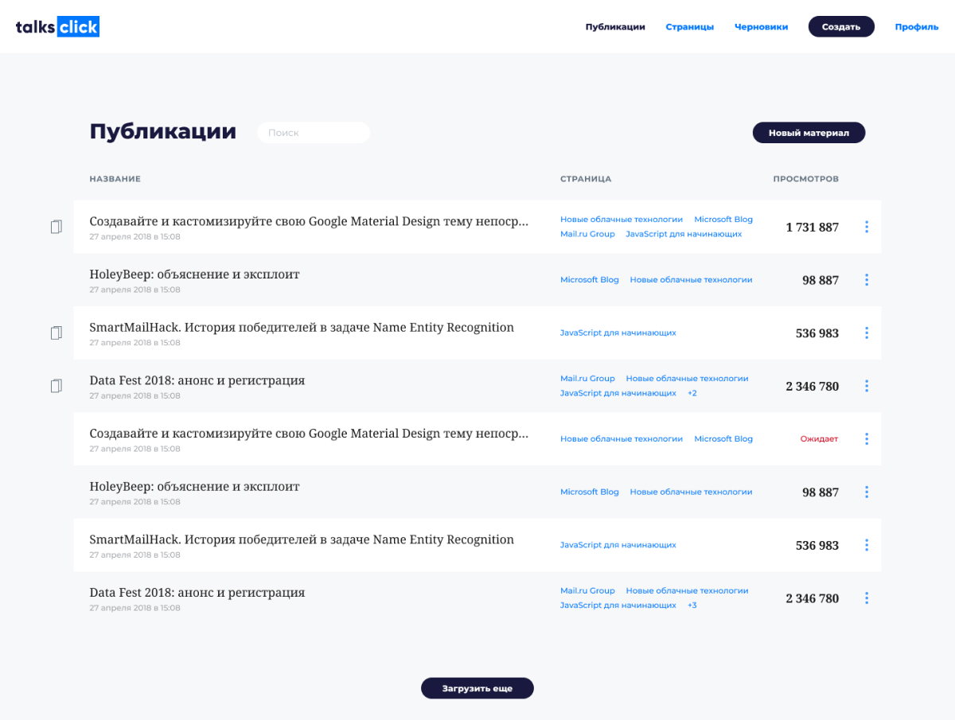
Task: Open the Профиль link
Action: coord(917,27)
